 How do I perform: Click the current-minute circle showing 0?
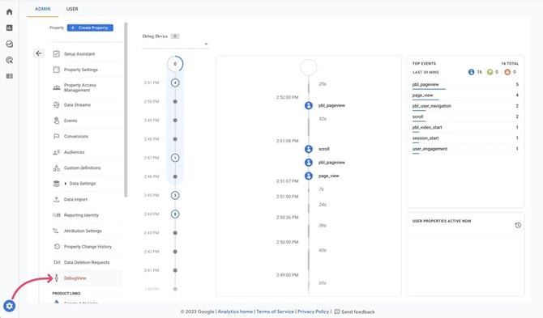click(x=175, y=64)
